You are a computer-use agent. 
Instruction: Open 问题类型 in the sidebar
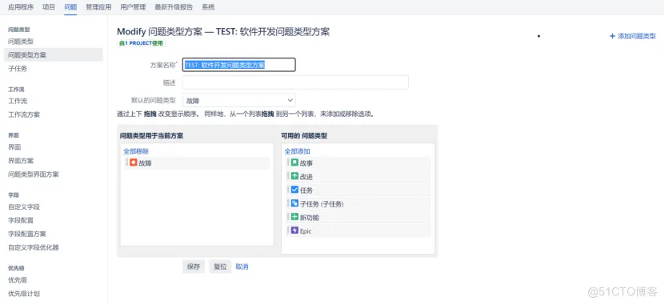click(x=21, y=42)
